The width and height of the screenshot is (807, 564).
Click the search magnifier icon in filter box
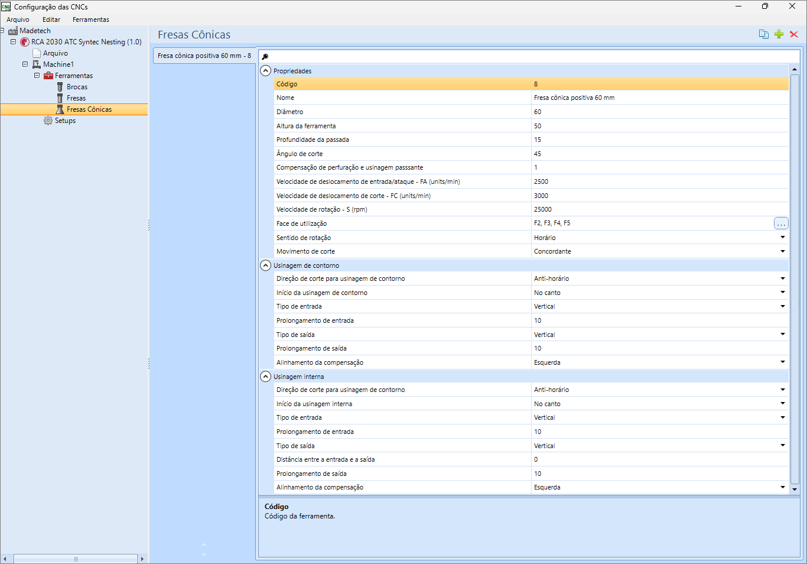(265, 57)
